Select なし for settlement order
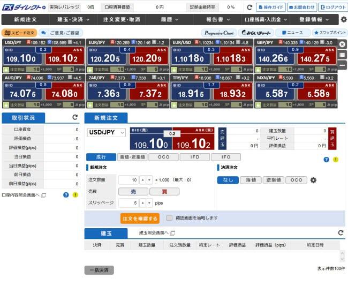 click(228, 180)
